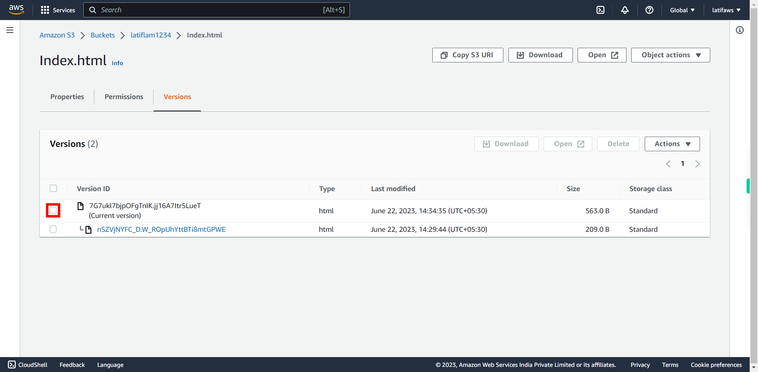This screenshot has width=758, height=372.
Task: Expand the Versions Actions dropdown
Action: tap(672, 144)
